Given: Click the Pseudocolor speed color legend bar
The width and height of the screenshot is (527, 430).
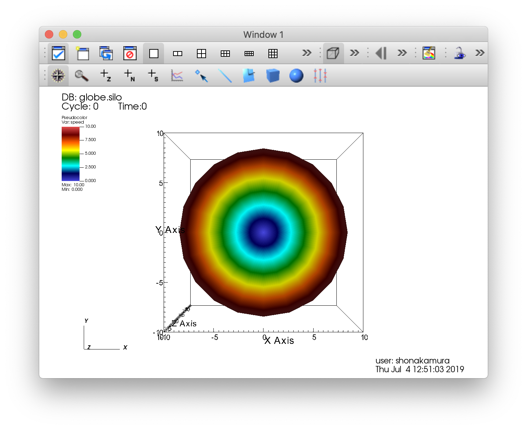Looking at the screenshot, I should pyautogui.click(x=70, y=154).
